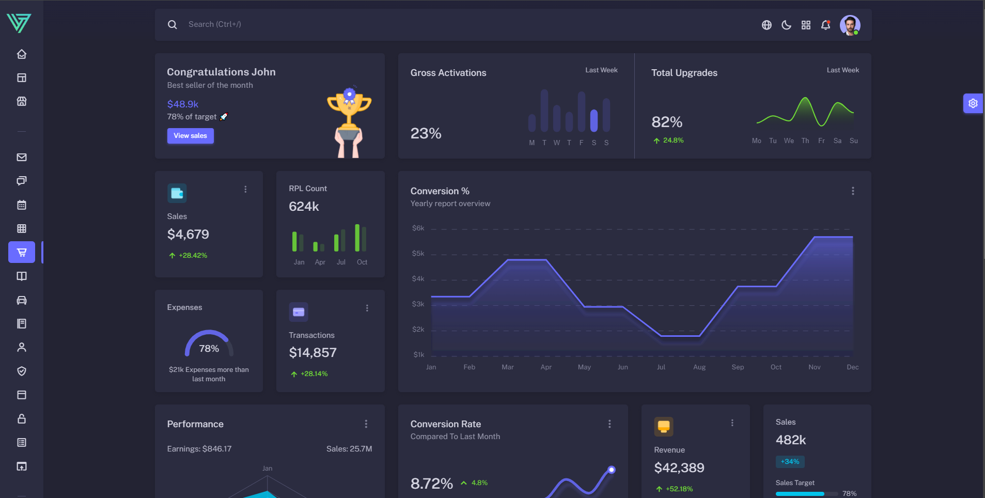Click the Sales Target progress bar

[806, 494]
